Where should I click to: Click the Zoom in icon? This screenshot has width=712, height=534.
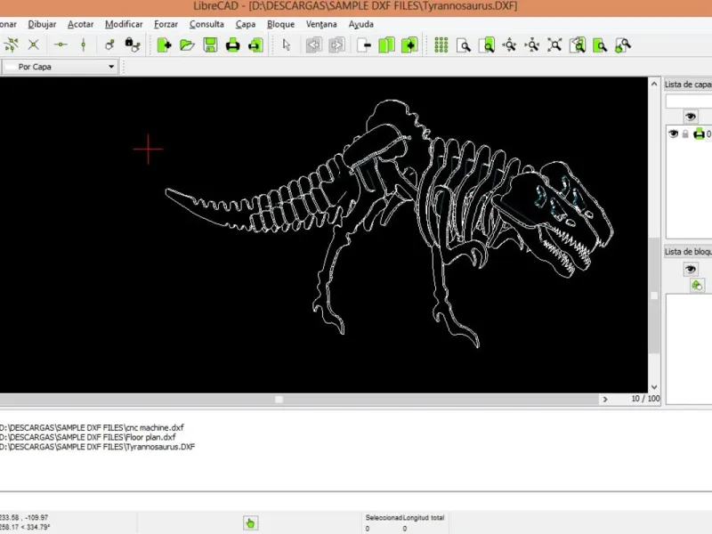509,45
